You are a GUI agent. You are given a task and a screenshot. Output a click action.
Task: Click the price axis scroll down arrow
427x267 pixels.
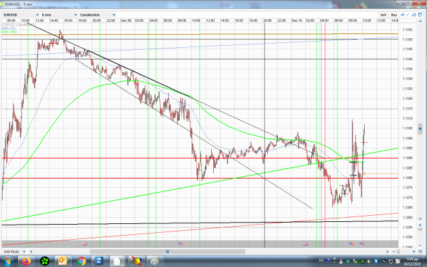pyautogui.click(x=420, y=219)
